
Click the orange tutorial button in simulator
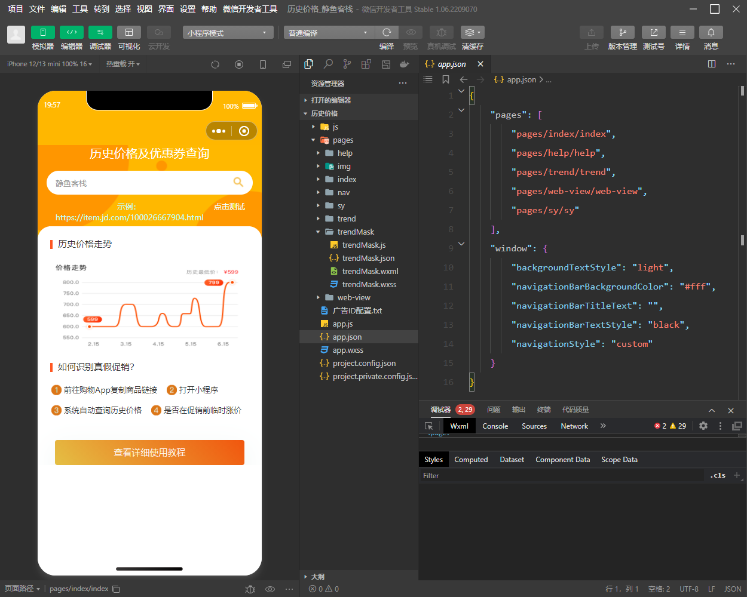pyautogui.click(x=149, y=453)
